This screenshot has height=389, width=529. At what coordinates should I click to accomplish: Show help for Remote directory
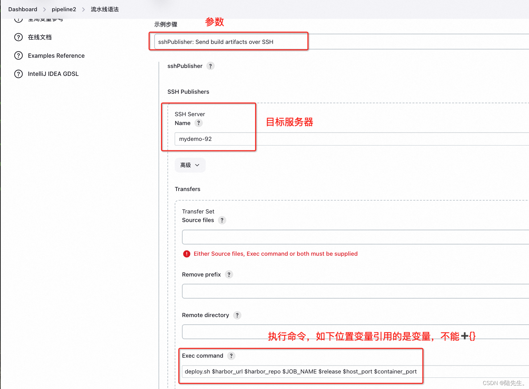tap(237, 315)
